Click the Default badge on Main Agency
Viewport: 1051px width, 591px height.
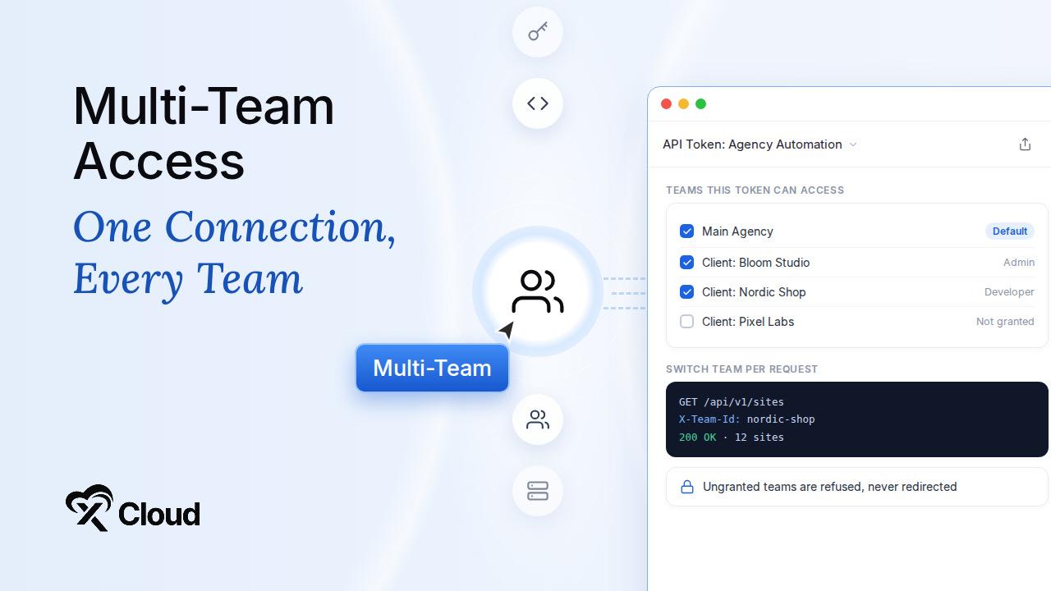(1010, 231)
